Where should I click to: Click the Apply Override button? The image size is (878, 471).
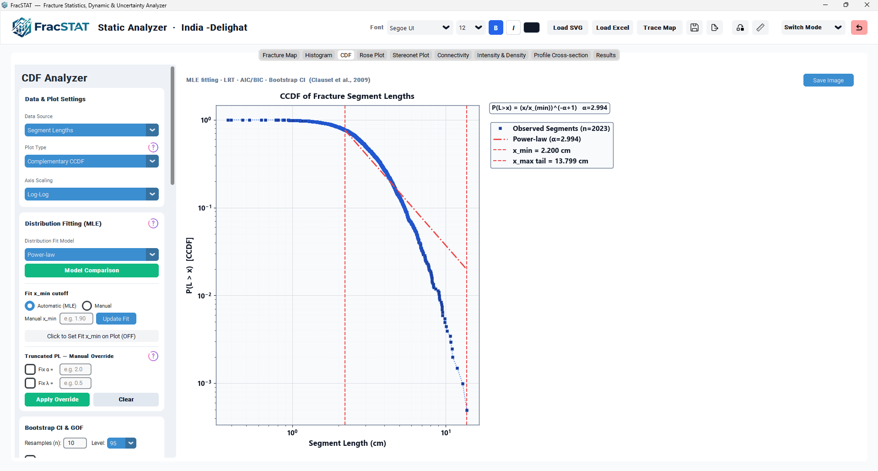tap(57, 400)
